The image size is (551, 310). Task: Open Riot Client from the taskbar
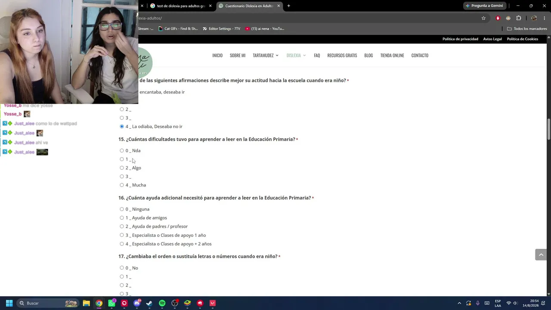[x=200, y=303]
